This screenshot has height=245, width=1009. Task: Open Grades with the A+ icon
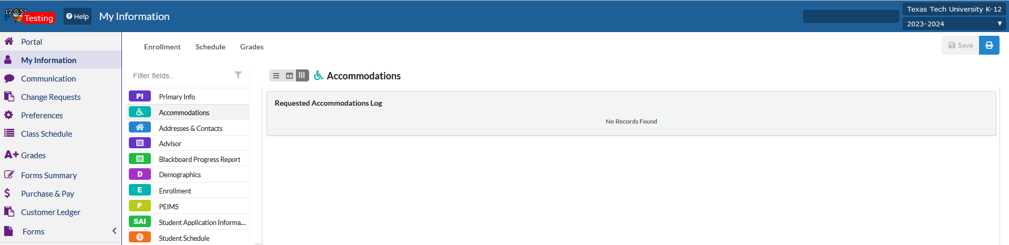tap(12, 155)
